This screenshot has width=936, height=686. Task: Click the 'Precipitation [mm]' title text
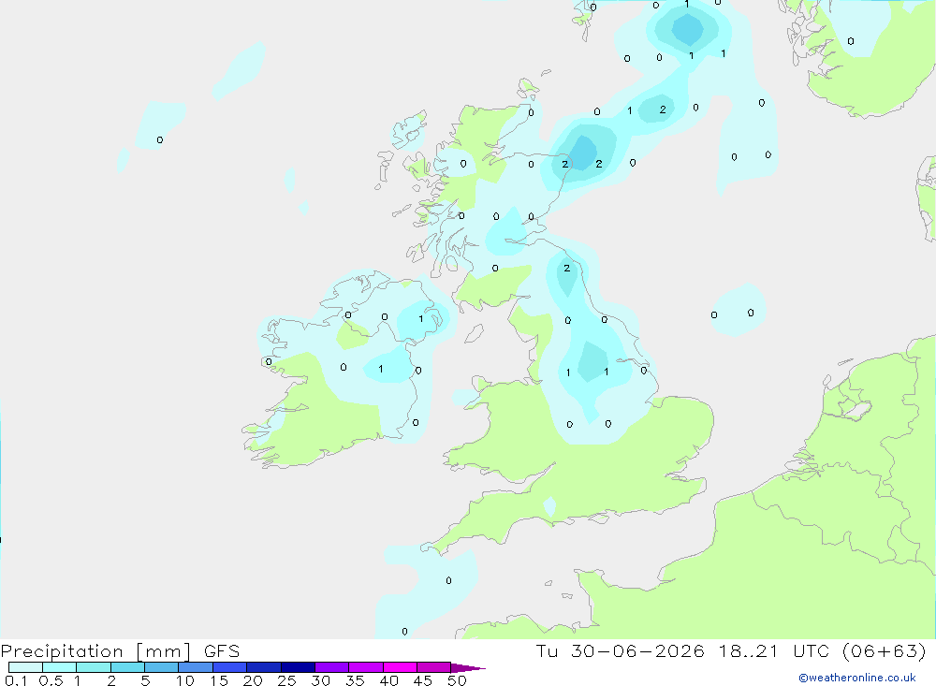coord(96,651)
